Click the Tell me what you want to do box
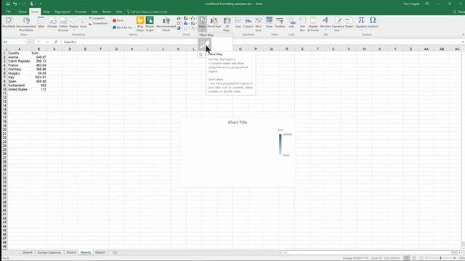Screen dimensions: 465x261 coord(147,12)
